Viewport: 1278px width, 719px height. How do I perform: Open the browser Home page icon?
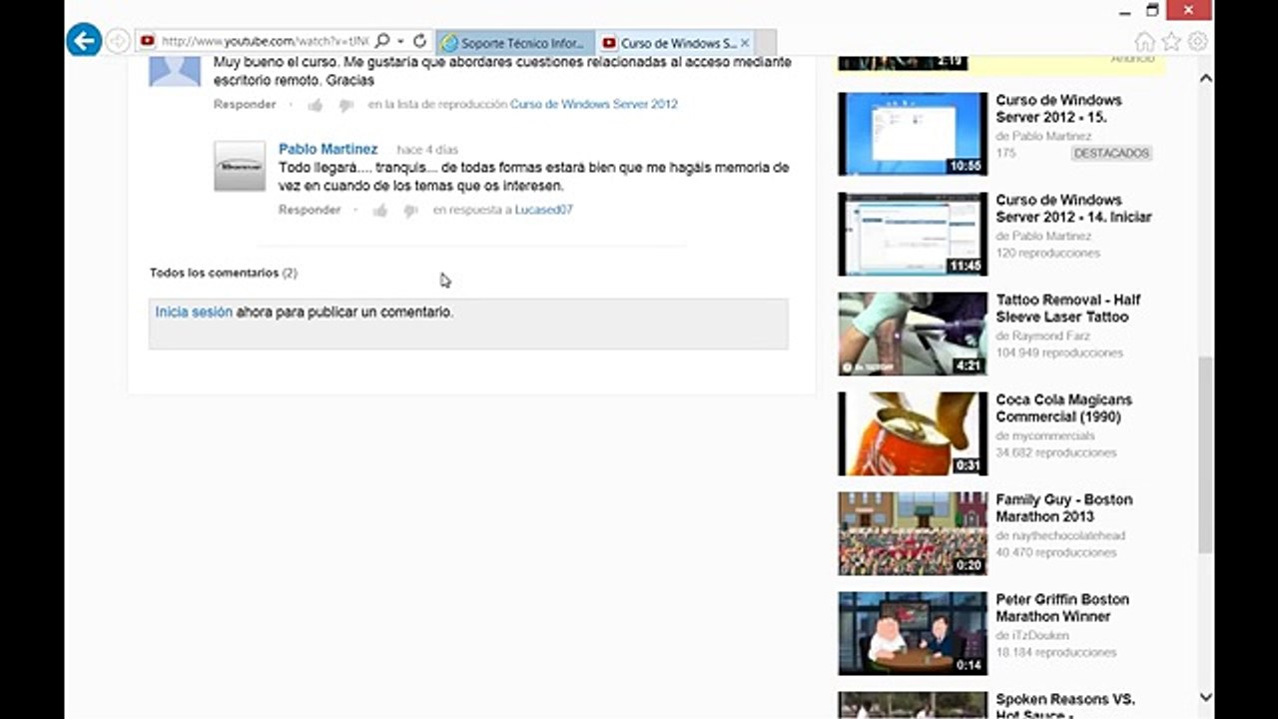pyautogui.click(x=1145, y=41)
